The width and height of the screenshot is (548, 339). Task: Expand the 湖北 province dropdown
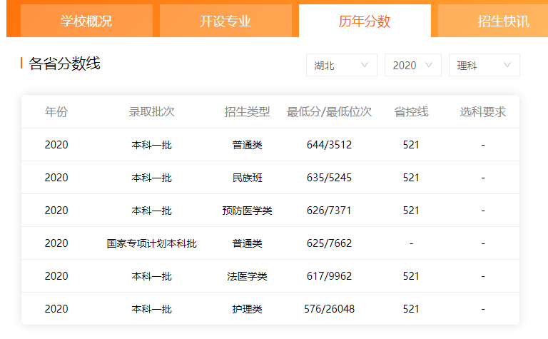click(341, 65)
